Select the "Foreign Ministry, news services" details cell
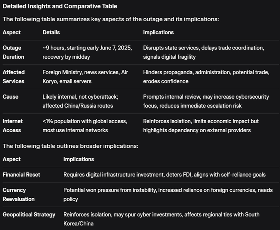The width and height of the screenshot is (280, 230). click(x=85, y=76)
